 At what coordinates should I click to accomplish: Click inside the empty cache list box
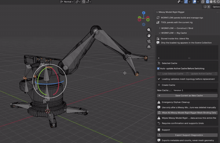click(187, 51)
